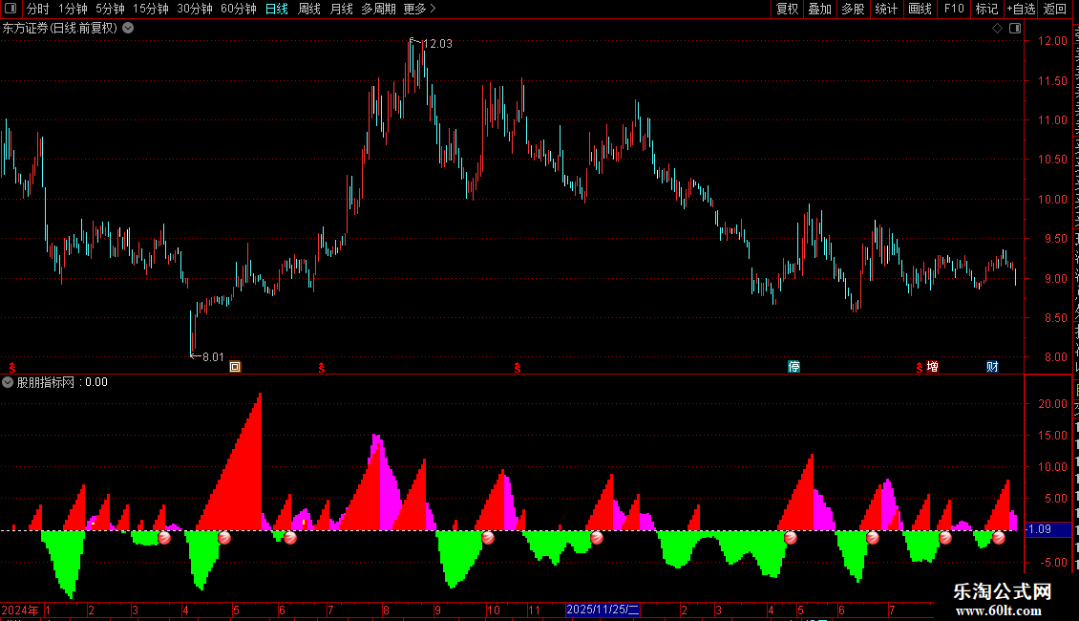Click the last red signal ball in indicator
The image size is (1079, 621).
pos(999,538)
